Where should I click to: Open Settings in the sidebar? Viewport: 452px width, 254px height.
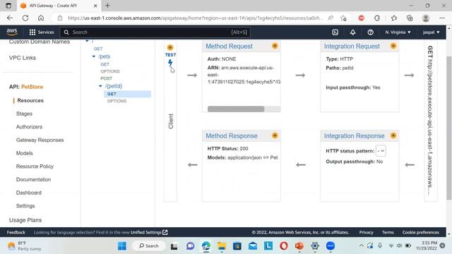point(25,206)
